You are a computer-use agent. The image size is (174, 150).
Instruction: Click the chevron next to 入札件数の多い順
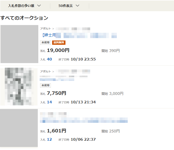tap(39, 6)
